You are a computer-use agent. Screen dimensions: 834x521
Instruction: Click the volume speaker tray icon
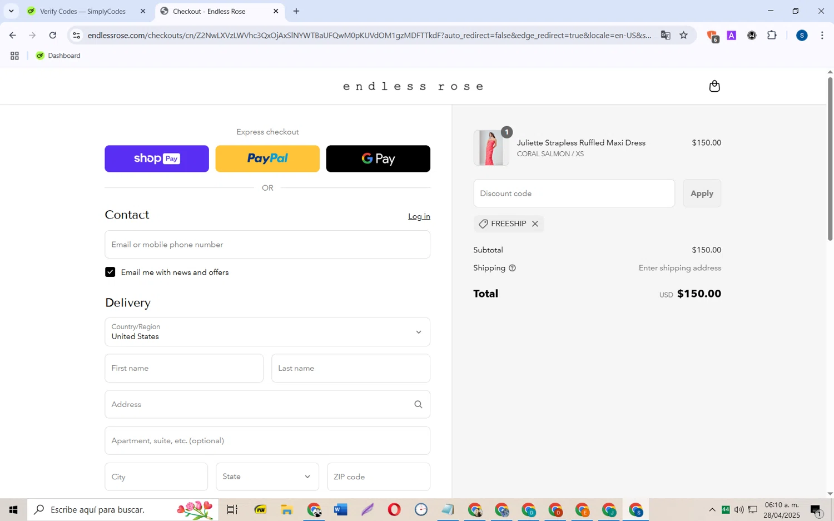click(739, 509)
